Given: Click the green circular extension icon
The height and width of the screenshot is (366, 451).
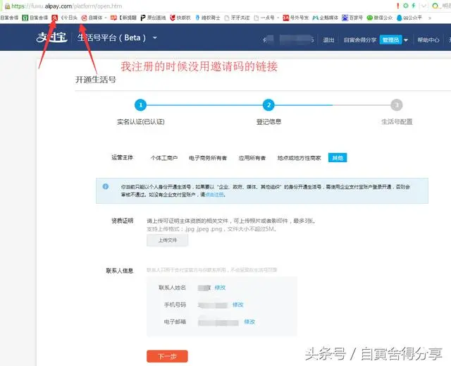Looking at the screenshot, I should [406, 6].
